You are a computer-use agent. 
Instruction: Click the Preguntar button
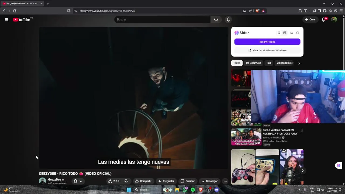coord(166,181)
